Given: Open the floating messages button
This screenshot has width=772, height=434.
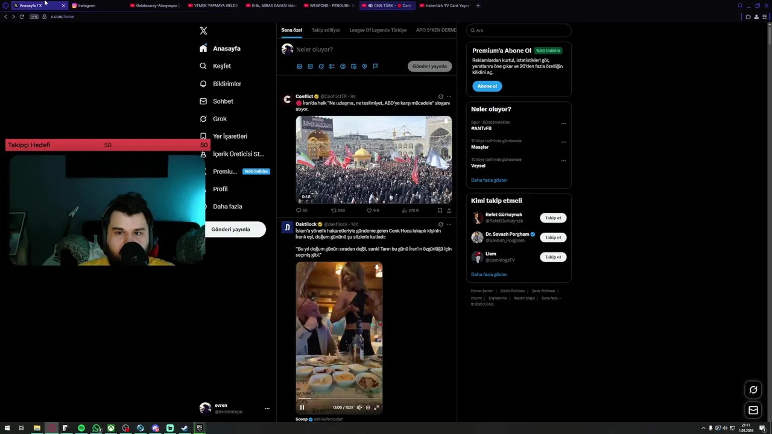Looking at the screenshot, I should coord(753,410).
